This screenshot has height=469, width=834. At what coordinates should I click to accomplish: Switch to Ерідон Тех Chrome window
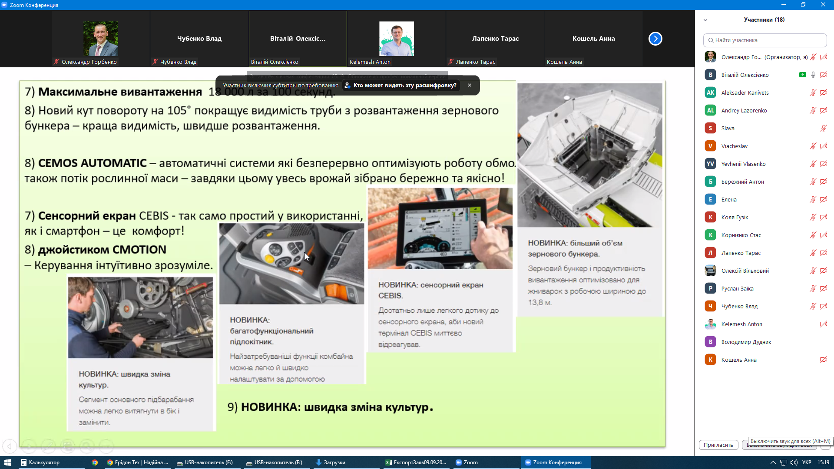(138, 462)
